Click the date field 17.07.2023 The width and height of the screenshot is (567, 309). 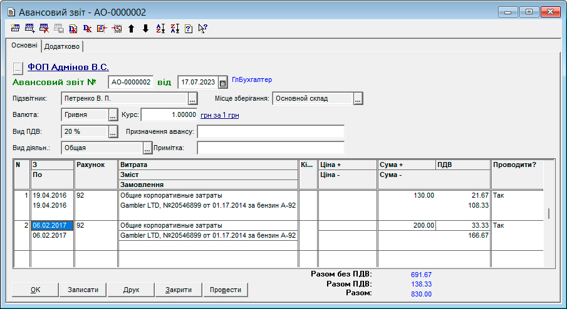198,83
